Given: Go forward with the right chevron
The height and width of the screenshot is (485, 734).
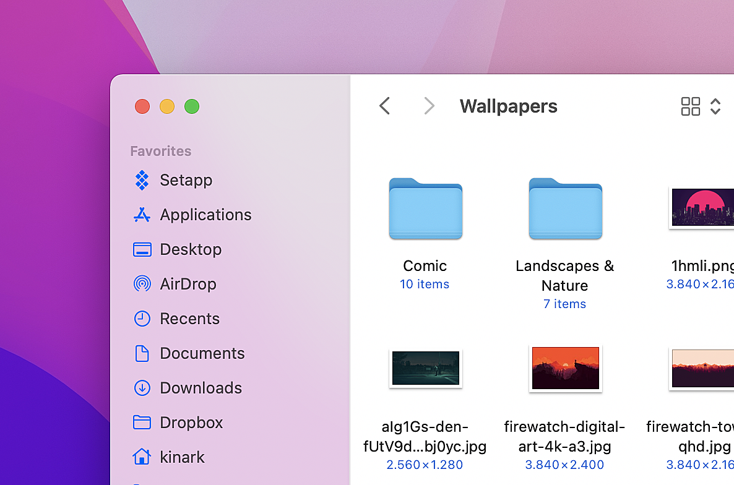Looking at the screenshot, I should (x=429, y=106).
